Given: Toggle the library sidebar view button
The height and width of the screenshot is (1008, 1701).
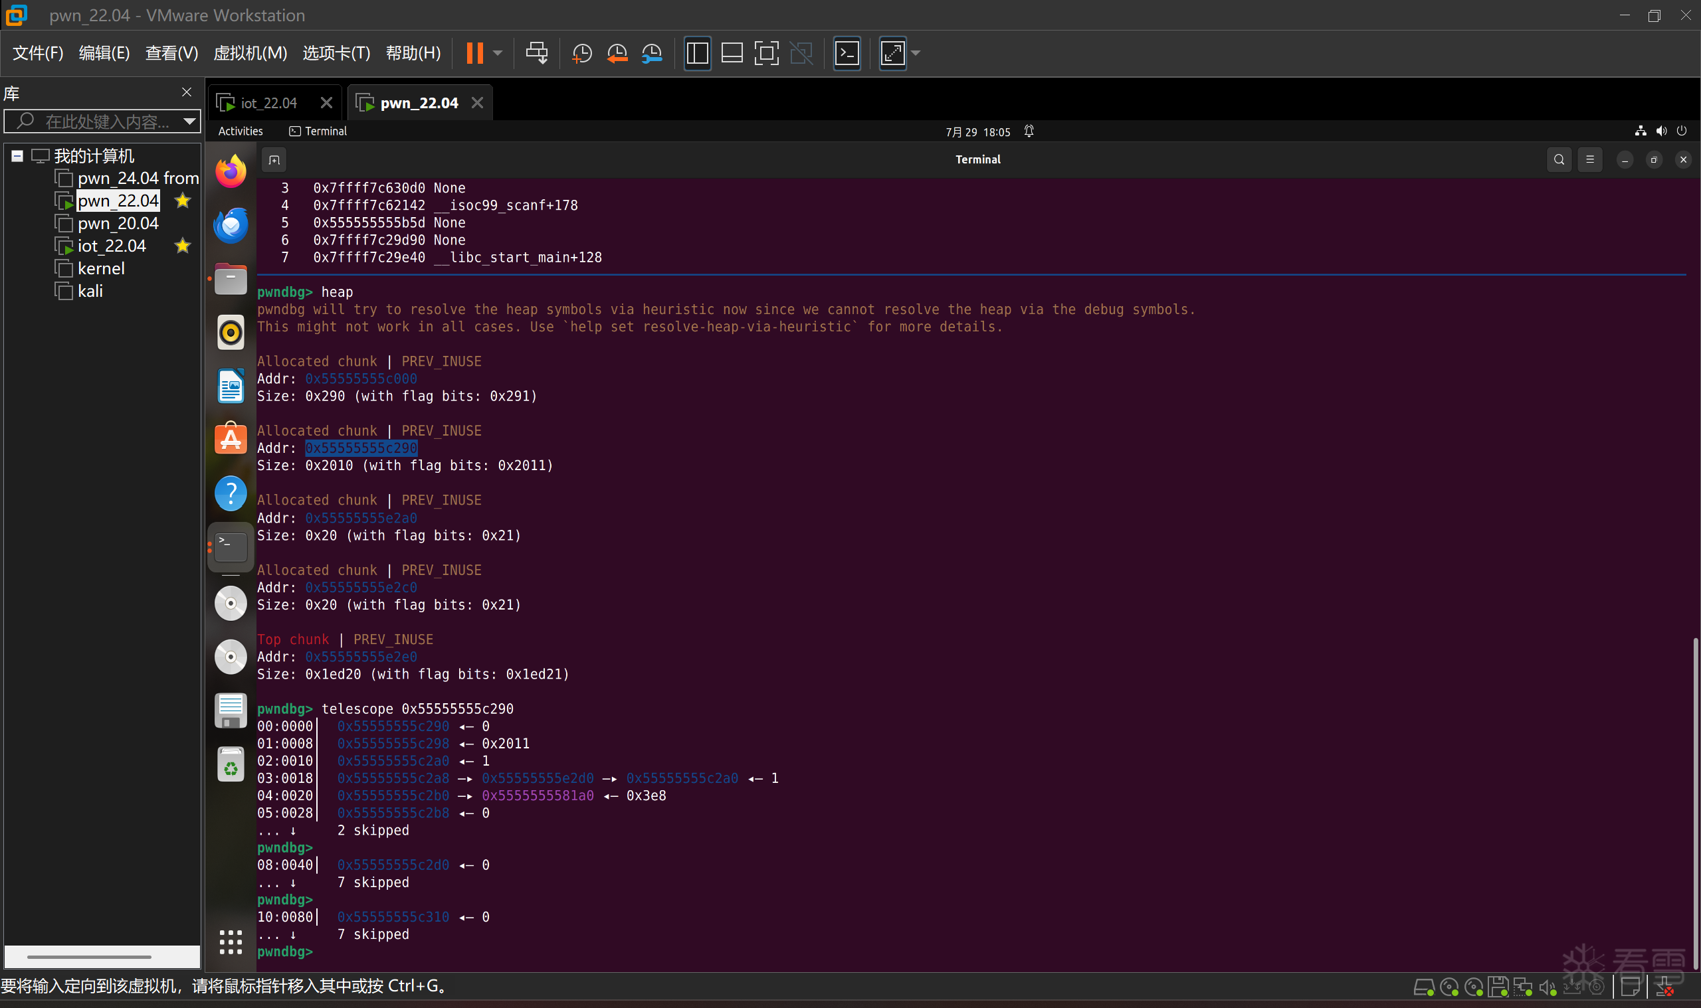Looking at the screenshot, I should tap(697, 53).
